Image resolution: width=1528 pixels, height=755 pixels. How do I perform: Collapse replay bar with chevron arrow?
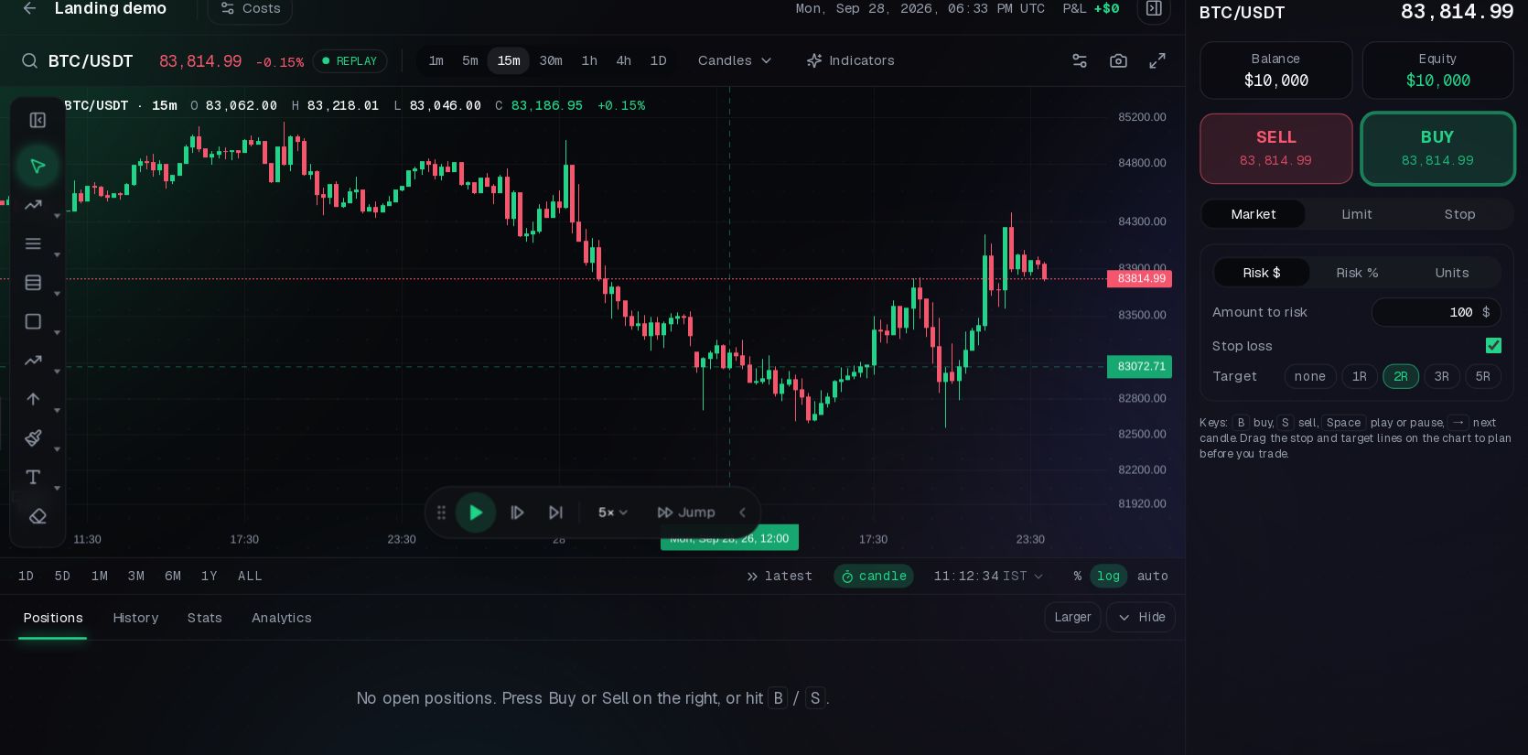[742, 512]
